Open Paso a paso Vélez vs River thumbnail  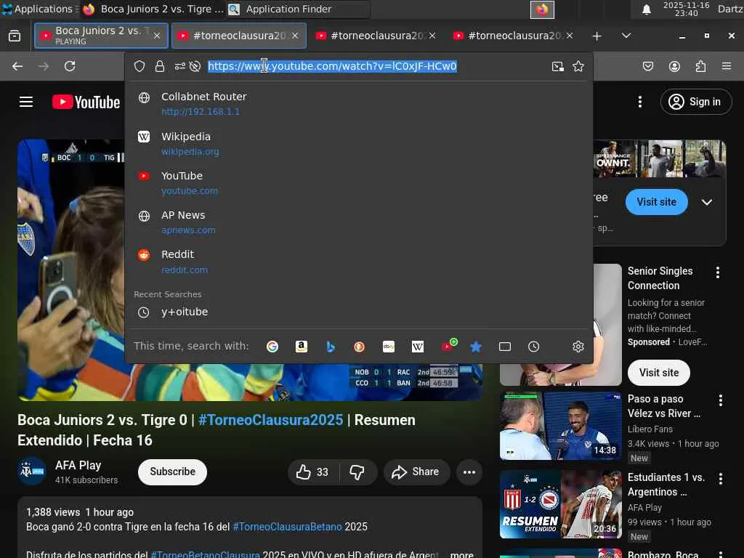560,426
